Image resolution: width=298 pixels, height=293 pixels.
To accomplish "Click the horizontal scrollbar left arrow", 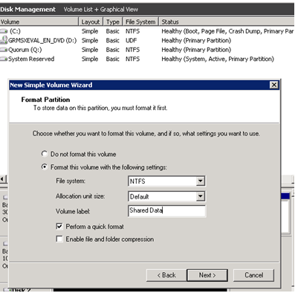I will pyautogui.click(x=3, y=179).
